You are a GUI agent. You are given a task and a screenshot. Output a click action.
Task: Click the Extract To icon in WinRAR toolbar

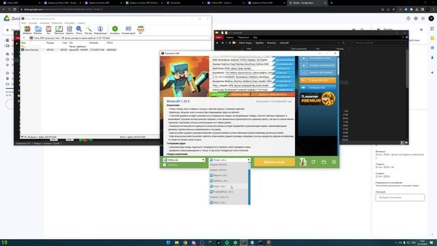tap(38, 30)
